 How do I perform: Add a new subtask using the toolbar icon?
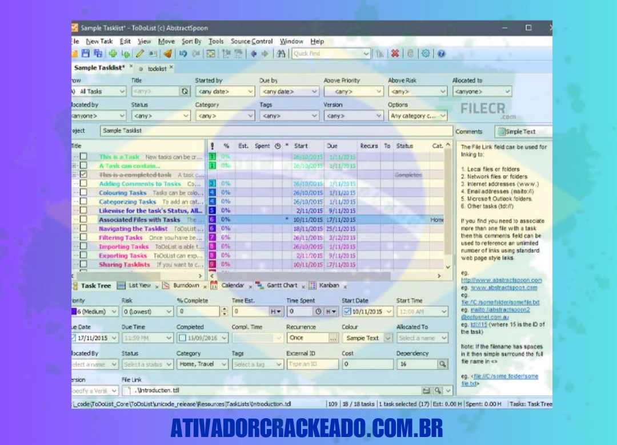click(126, 54)
